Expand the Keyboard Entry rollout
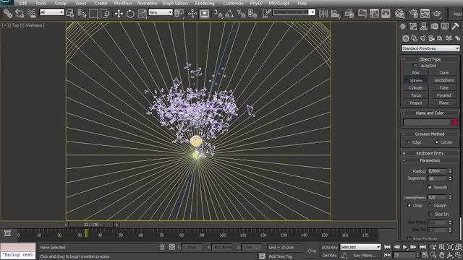463x260 pixels. click(430, 153)
